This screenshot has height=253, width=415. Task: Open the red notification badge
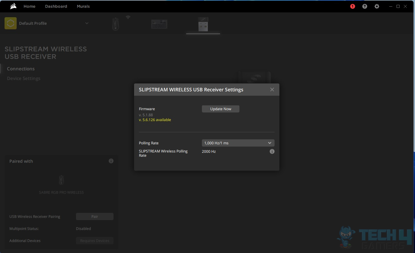353,6
